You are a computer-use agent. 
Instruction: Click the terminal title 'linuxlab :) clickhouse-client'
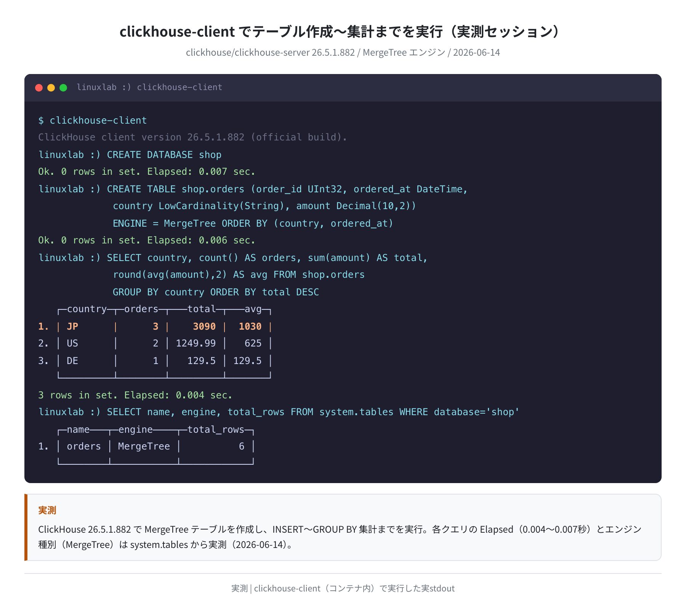tap(149, 87)
